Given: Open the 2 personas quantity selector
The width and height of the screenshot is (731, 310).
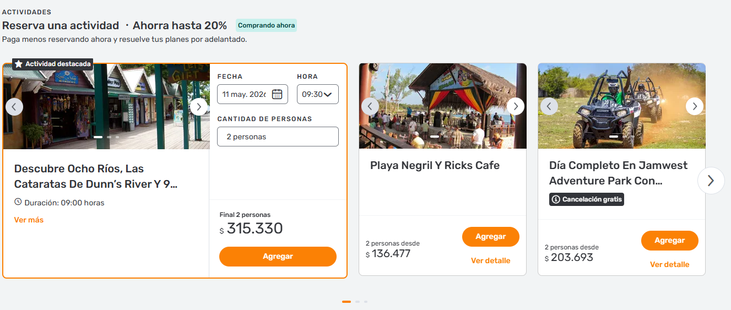Looking at the screenshot, I should (x=278, y=137).
